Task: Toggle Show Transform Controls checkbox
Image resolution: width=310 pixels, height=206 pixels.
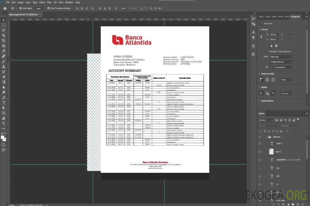Action: [49, 8]
